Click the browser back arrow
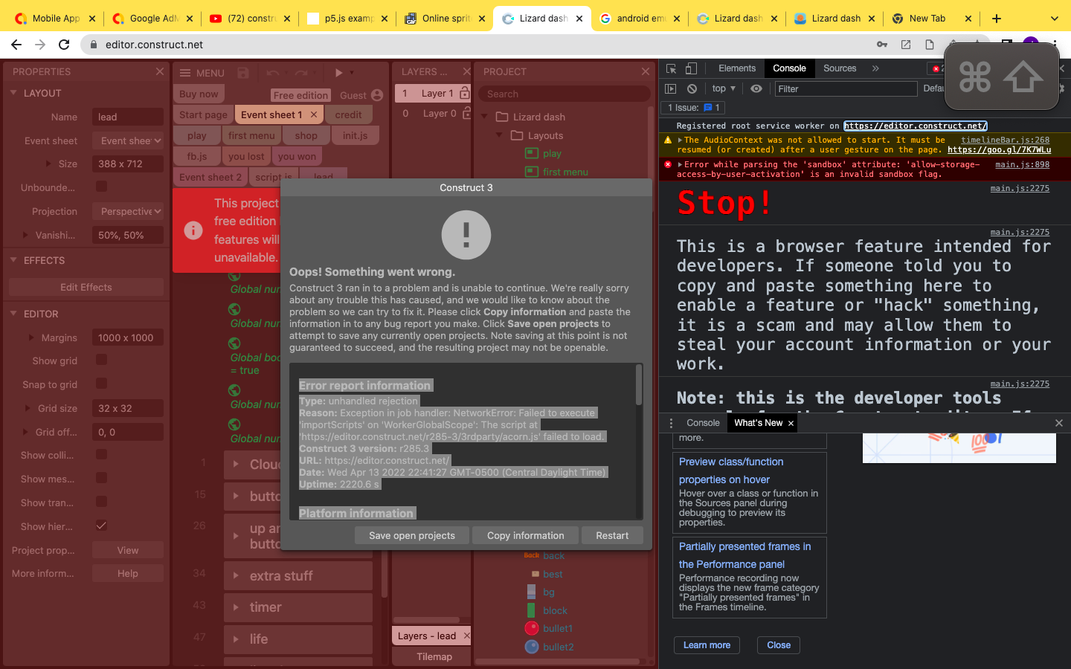Viewport: 1071px width, 669px height. 16,45
